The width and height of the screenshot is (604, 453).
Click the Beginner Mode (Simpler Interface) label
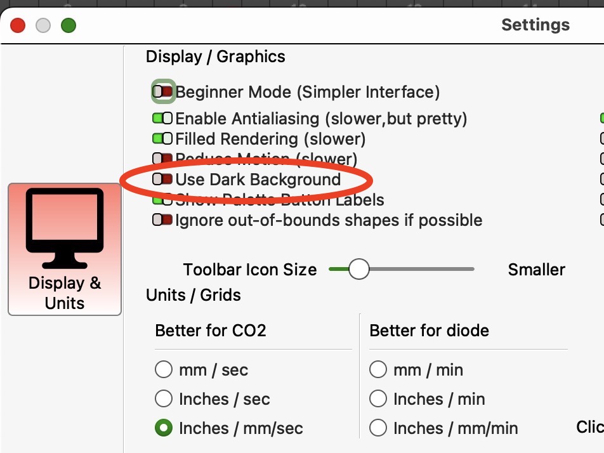coord(307,92)
